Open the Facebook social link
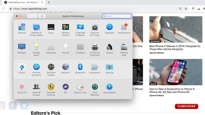This screenshot has height=115, width=205. click(x=13, y=105)
